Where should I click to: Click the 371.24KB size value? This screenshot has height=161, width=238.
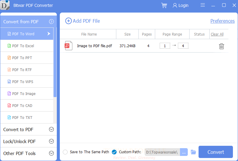tap(127, 46)
